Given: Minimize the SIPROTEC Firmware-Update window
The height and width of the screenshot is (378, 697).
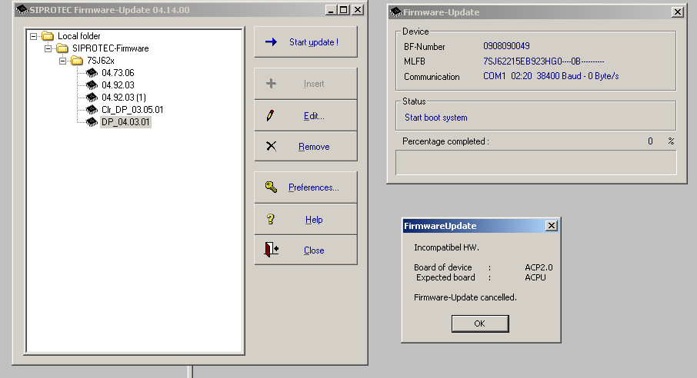Looking at the screenshot, I should [x=330, y=10].
